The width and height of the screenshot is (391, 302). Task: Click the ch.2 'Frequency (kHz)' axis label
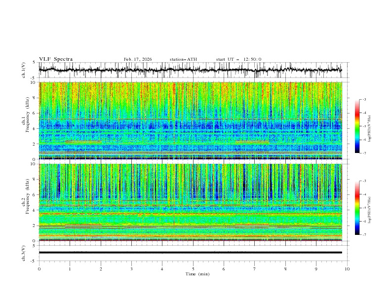click(27, 196)
